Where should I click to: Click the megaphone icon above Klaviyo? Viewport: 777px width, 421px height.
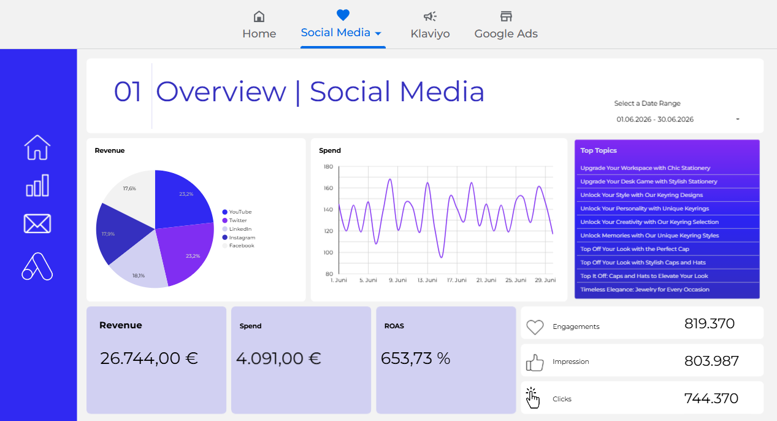pos(430,16)
